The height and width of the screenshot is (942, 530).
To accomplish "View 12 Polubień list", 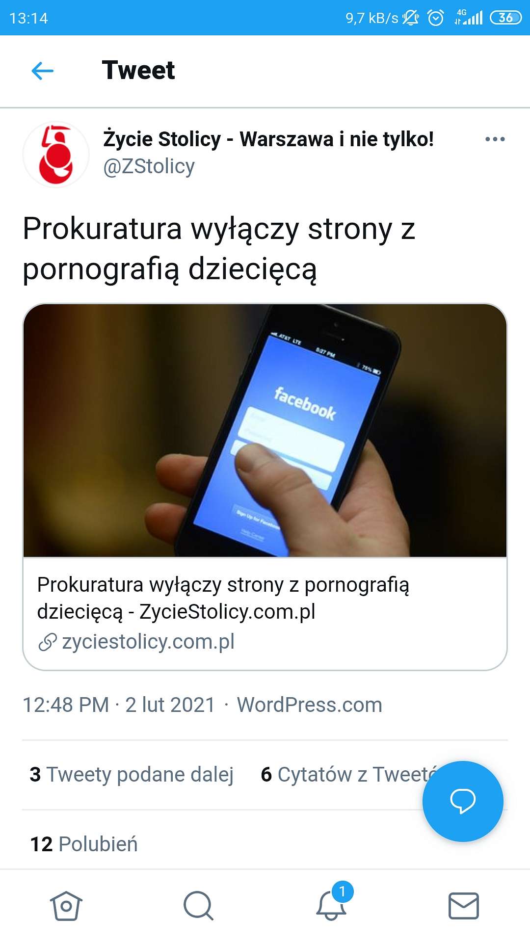I will click(x=84, y=844).
